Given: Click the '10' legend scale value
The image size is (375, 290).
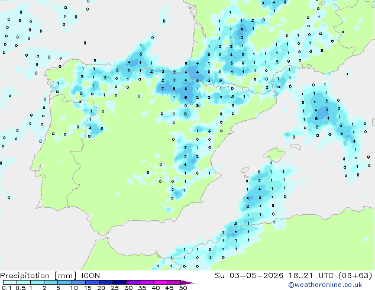Looking at the screenshot, I should pyautogui.click(x=74, y=288).
